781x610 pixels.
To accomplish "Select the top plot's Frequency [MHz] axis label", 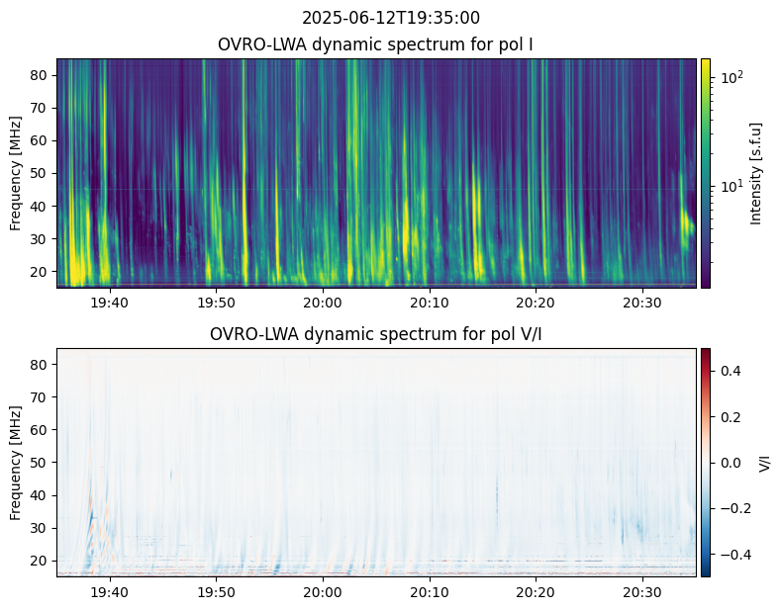I will tap(16, 173).
